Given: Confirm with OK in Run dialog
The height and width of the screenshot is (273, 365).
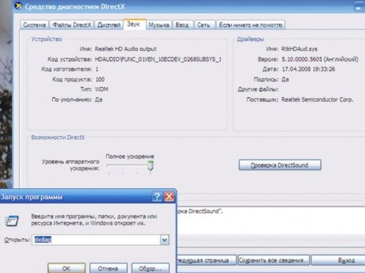Looking at the screenshot, I should (66, 268).
